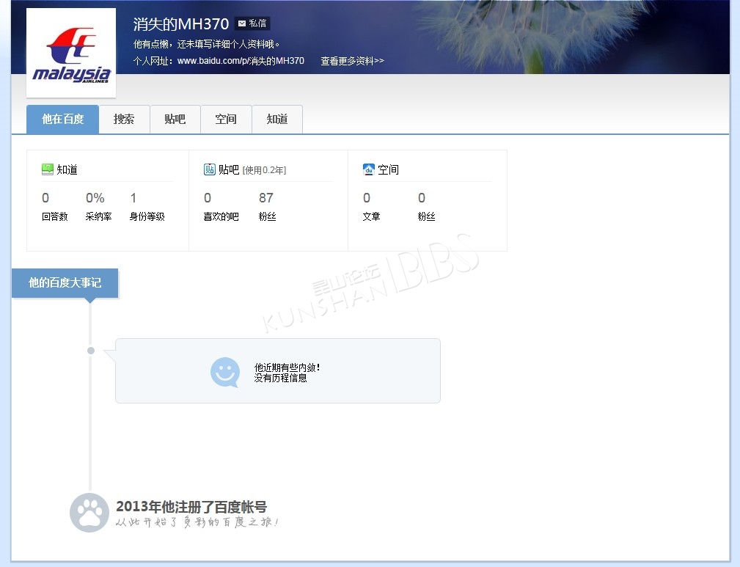Click the blue 空间 du icon

click(369, 169)
